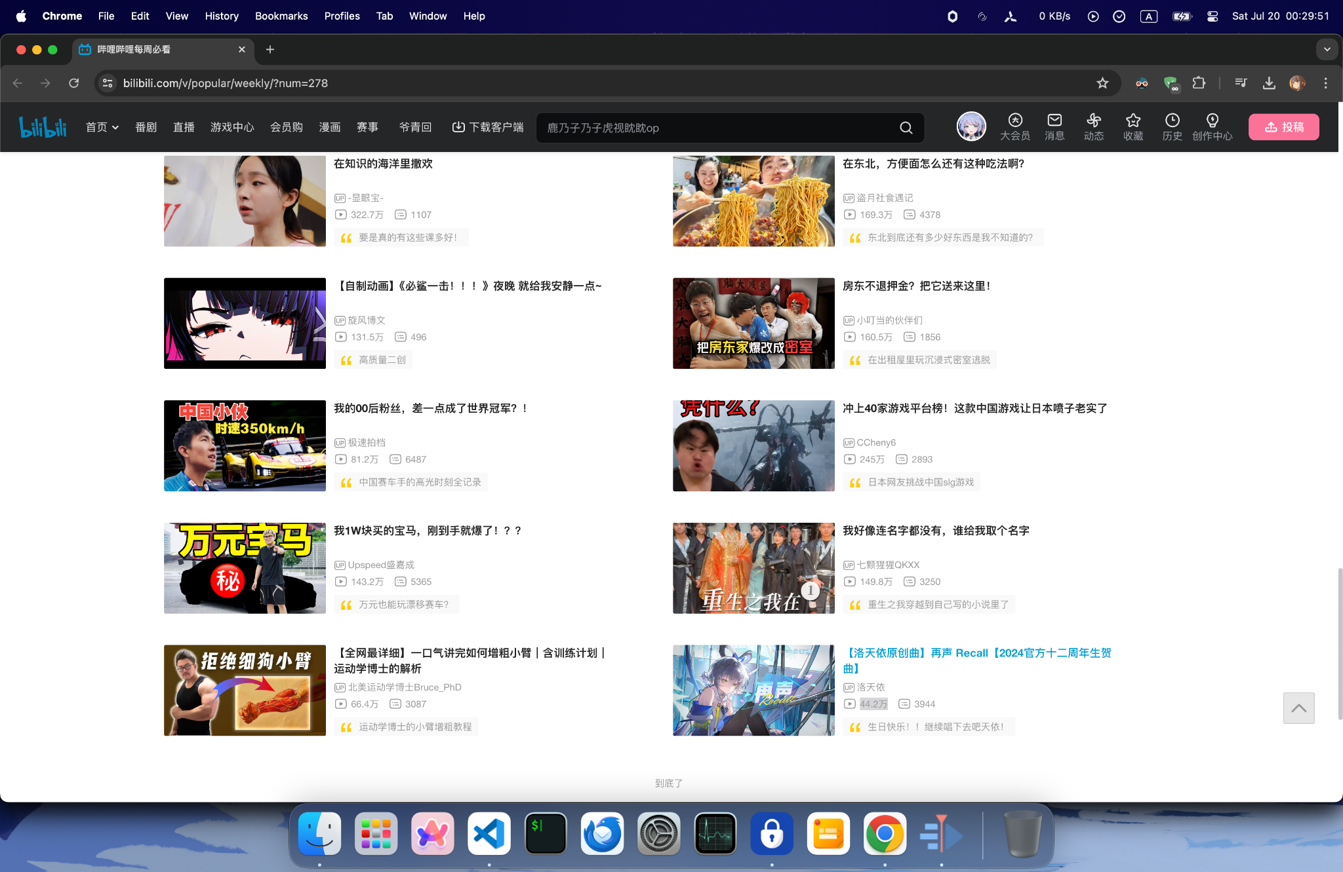Open bilibili messages (消息) icon
Viewport: 1343px width, 872px height.
[x=1054, y=126]
